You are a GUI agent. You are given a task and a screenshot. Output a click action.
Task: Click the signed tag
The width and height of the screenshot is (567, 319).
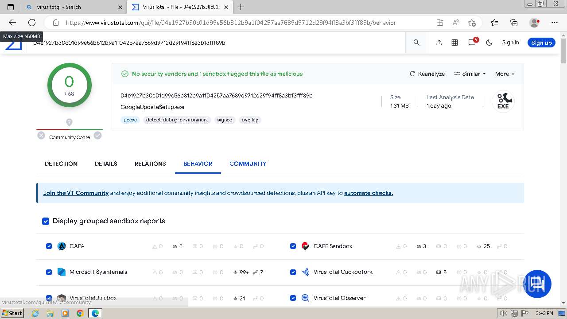pyautogui.click(x=225, y=120)
